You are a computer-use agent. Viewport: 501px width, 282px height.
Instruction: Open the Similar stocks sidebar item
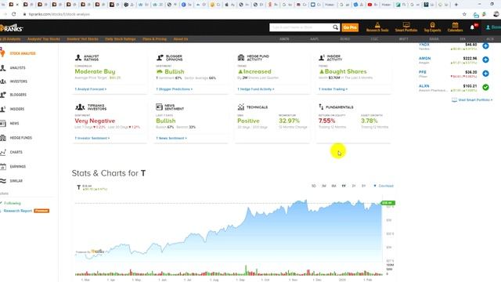[16, 181]
